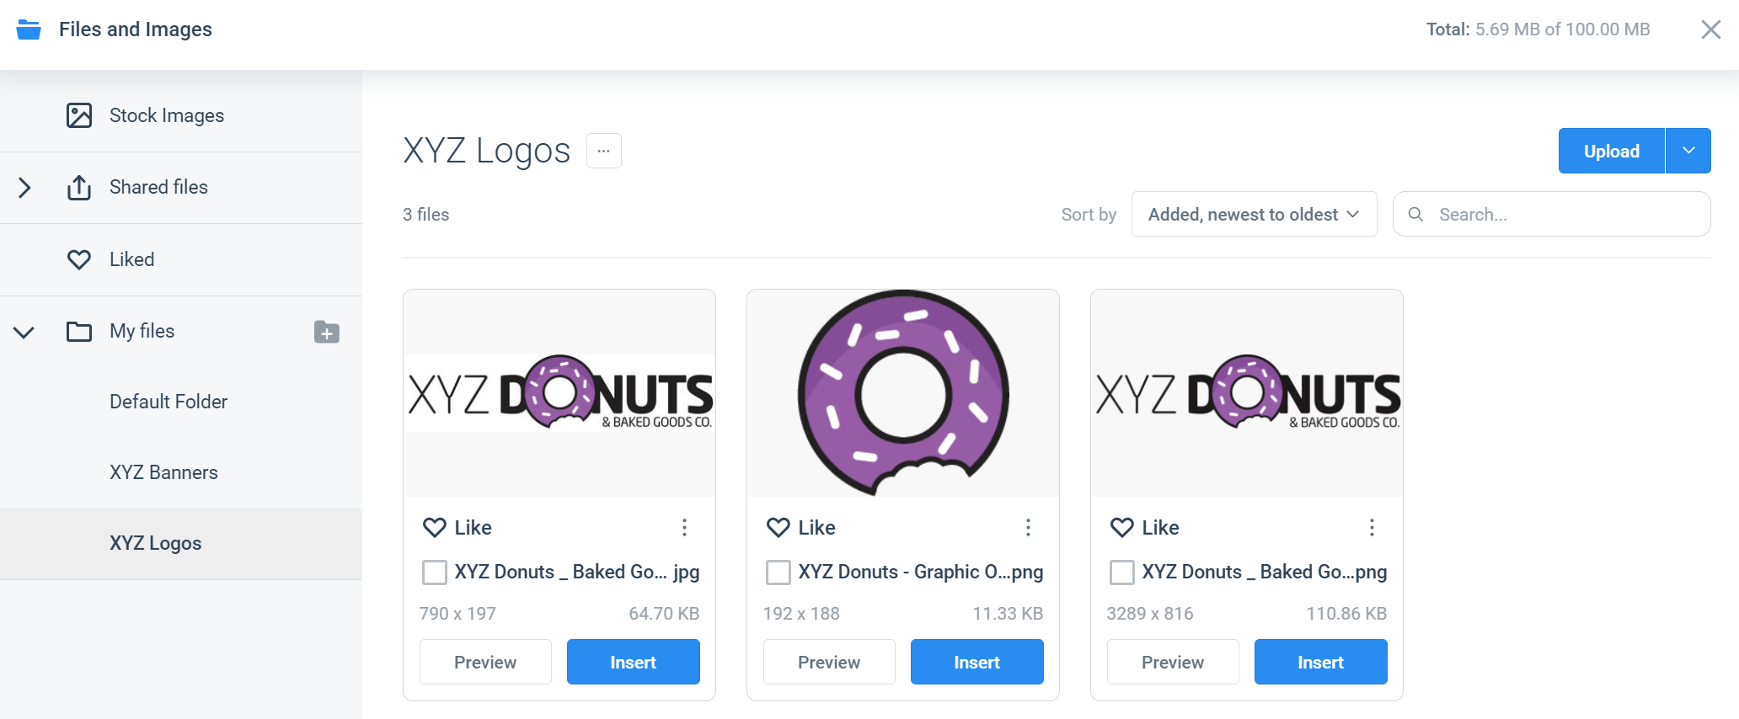Expand the Upload button dropdown arrow
The image size is (1739, 719).
click(1688, 151)
